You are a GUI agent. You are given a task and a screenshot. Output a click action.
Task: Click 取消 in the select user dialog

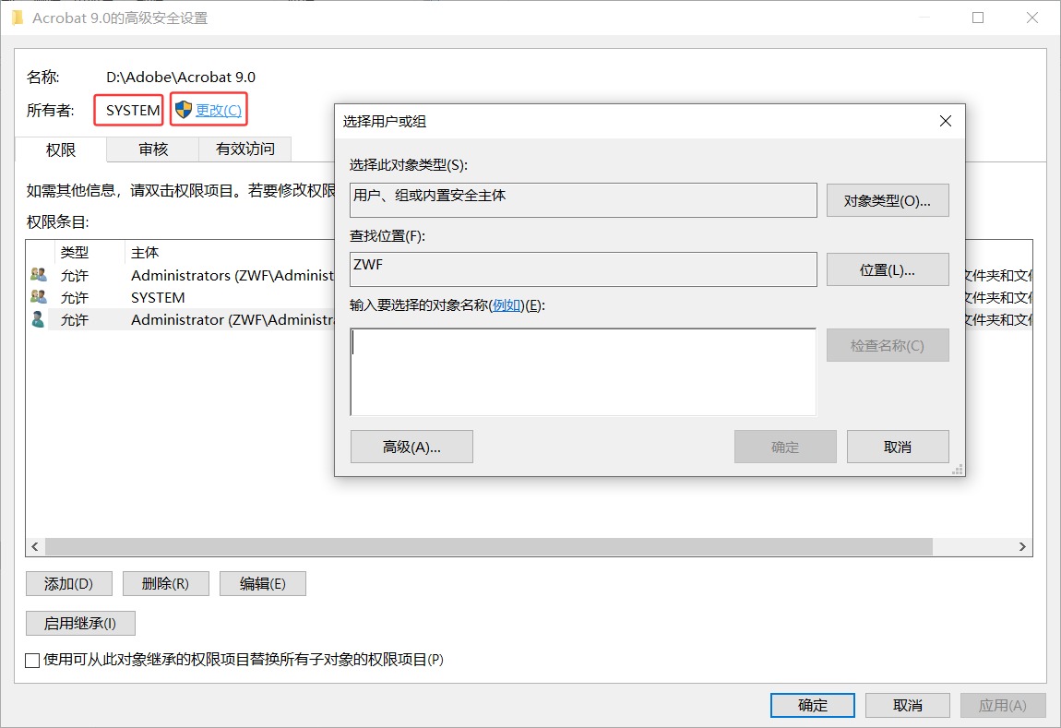[x=898, y=448]
